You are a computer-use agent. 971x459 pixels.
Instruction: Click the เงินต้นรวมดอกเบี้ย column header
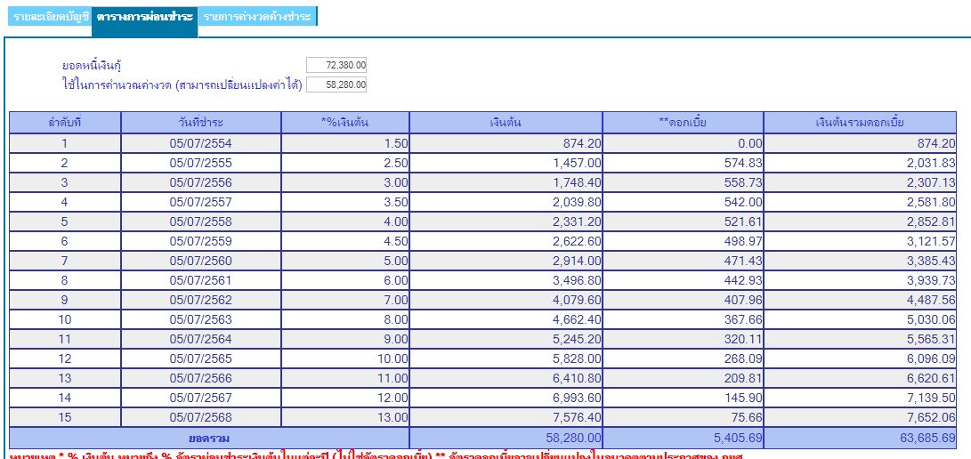click(x=860, y=123)
